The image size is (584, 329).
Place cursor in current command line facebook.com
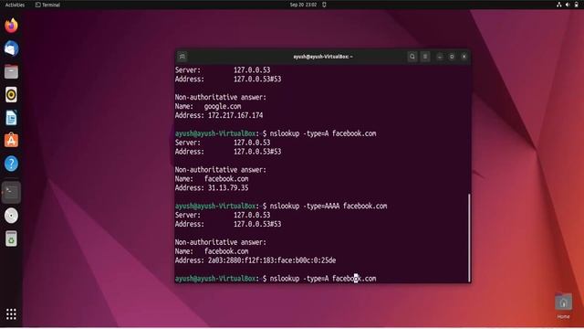[x=354, y=278]
